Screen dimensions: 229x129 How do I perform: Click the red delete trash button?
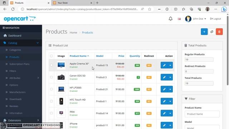click(219, 32)
